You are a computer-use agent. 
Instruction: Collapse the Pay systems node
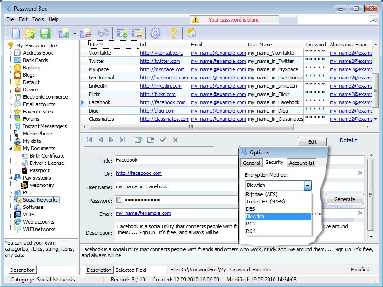pyautogui.click(x=11, y=178)
